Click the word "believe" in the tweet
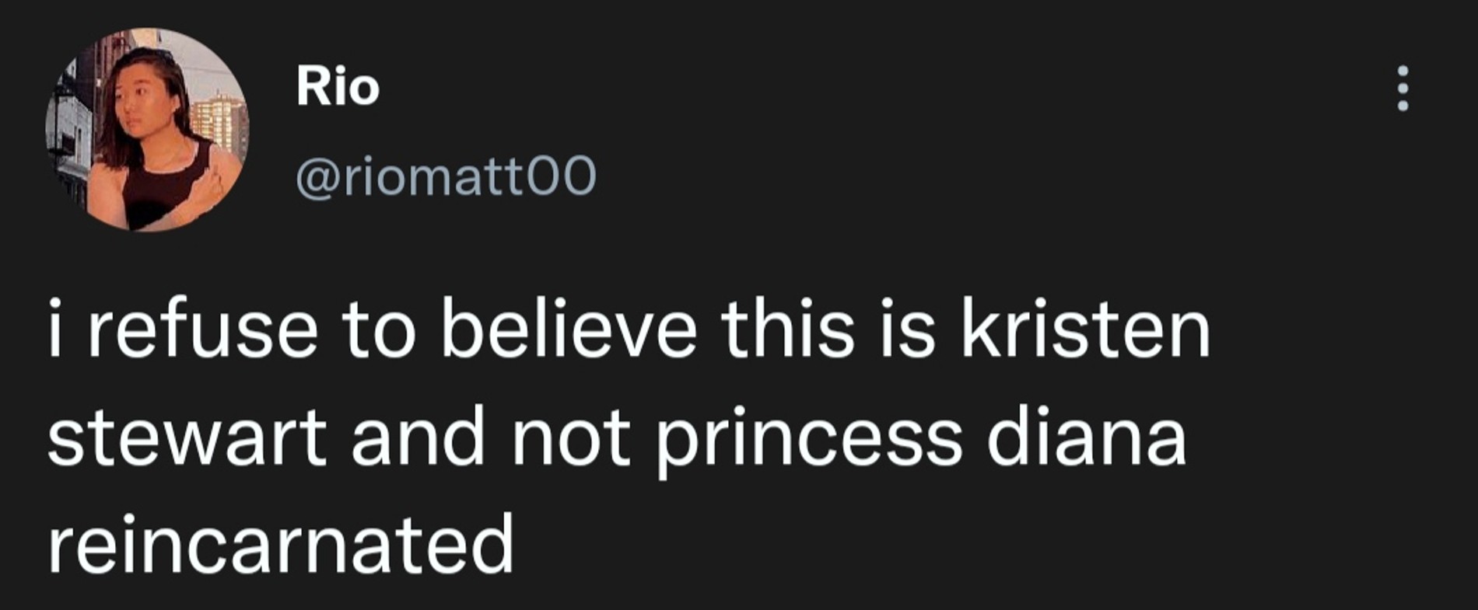This screenshot has width=1478, height=610. pos(568,329)
